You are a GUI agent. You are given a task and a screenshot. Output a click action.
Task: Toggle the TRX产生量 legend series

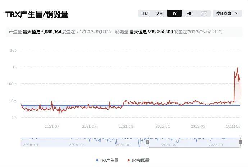[x=107, y=160]
